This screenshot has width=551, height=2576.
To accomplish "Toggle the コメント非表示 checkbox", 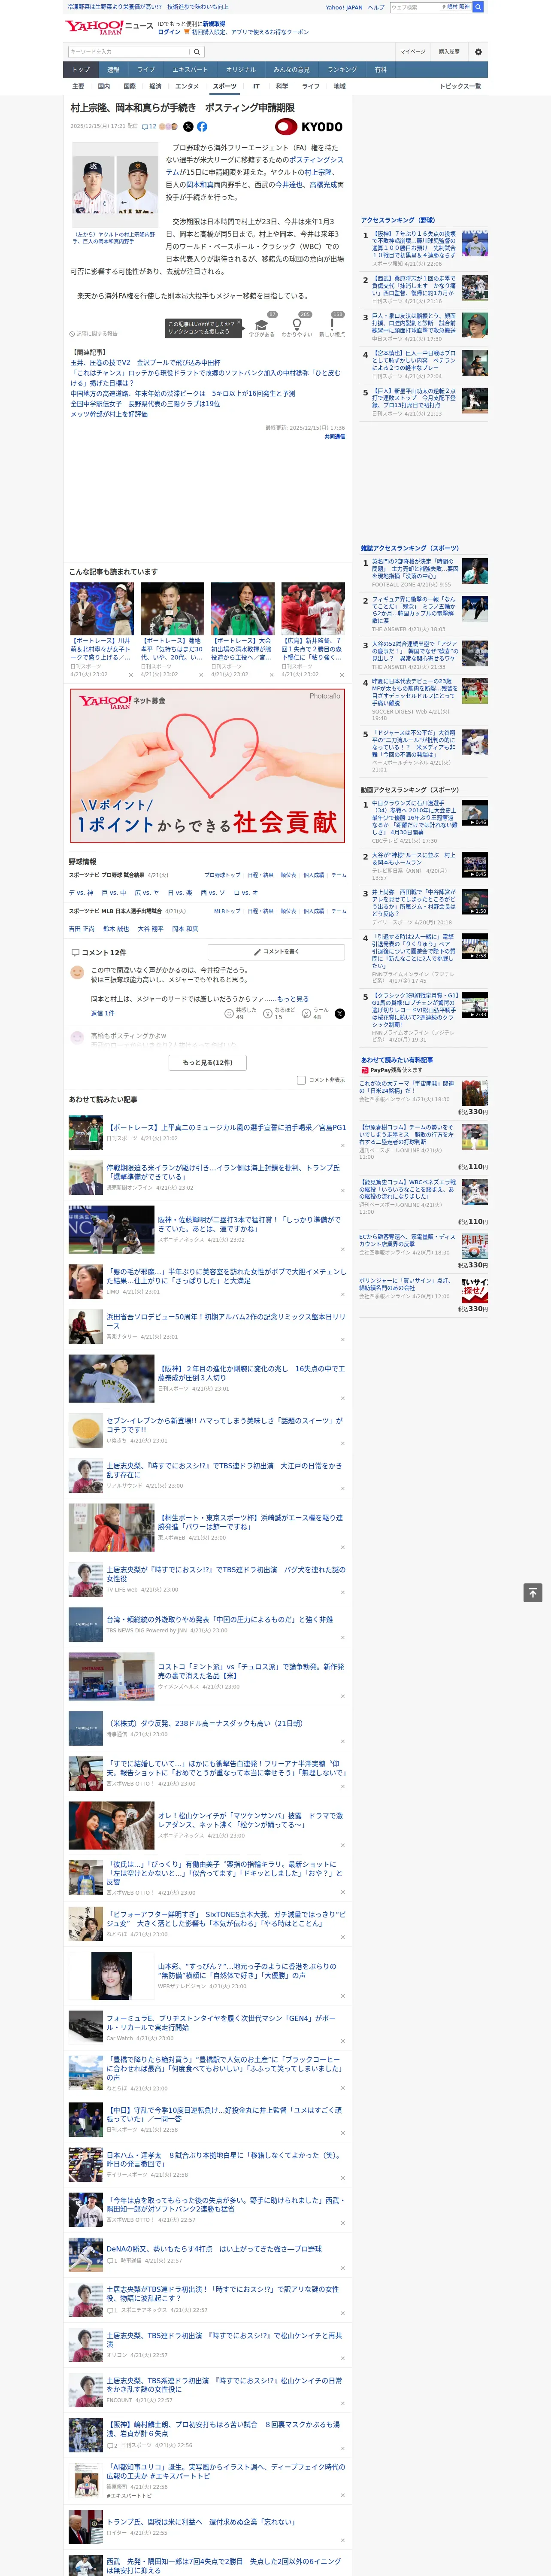I will pyautogui.click(x=301, y=1080).
